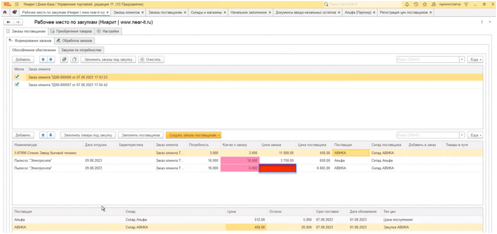The width and height of the screenshot is (497, 234).
Task: Close the Склады и магазины tab
Action: pos(225,12)
